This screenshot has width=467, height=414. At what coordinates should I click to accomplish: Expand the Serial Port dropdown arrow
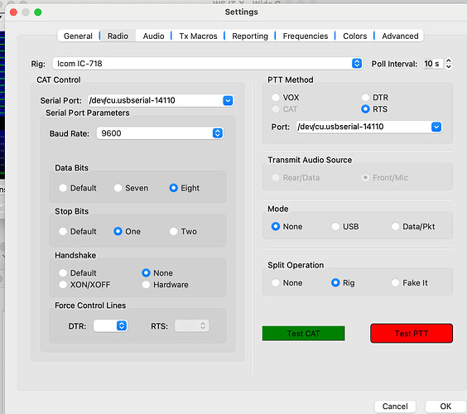228,101
